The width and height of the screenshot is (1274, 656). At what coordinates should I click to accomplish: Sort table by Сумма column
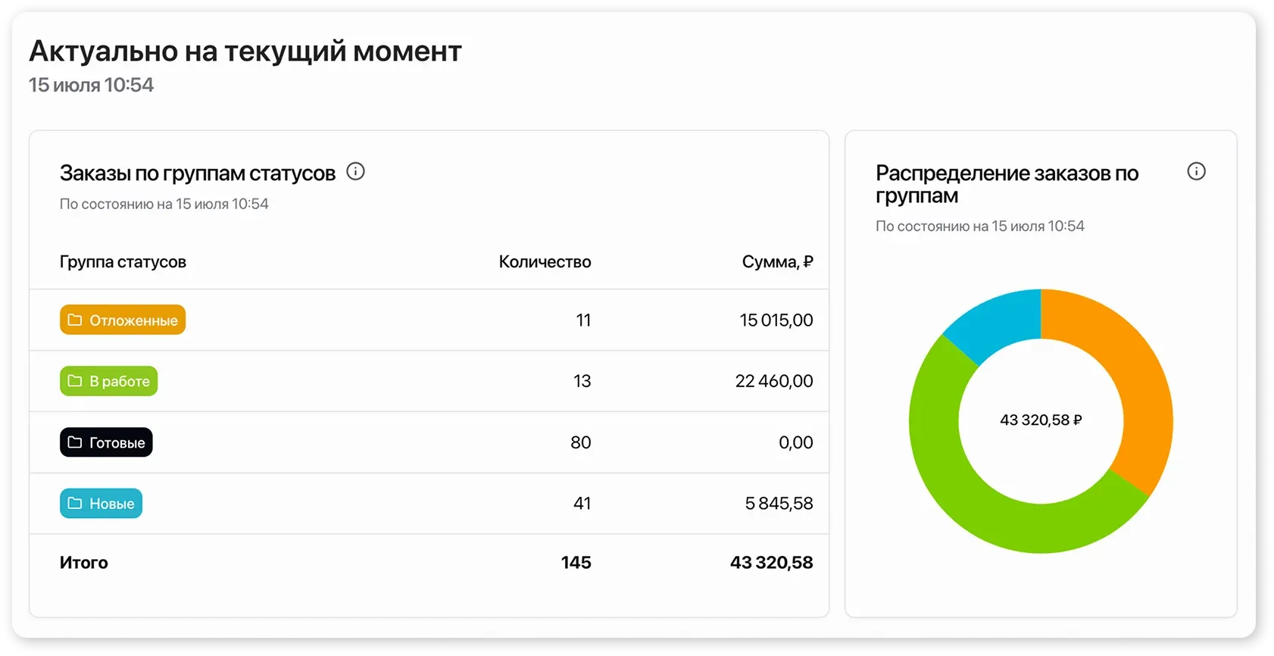[x=777, y=261]
